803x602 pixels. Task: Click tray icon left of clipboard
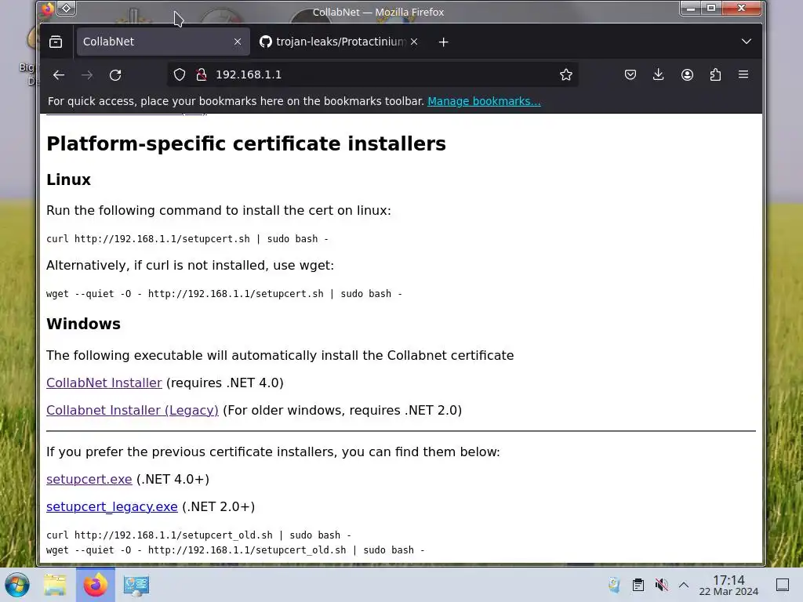pos(614,585)
